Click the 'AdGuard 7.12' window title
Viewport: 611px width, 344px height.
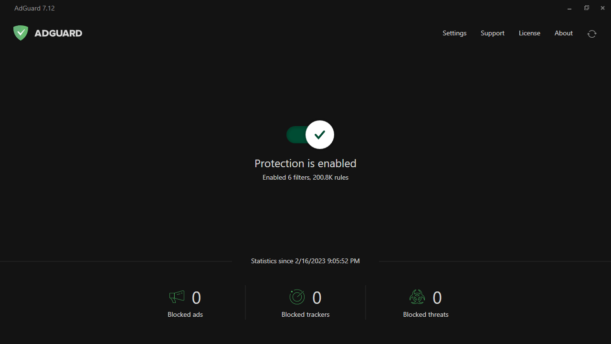click(34, 8)
